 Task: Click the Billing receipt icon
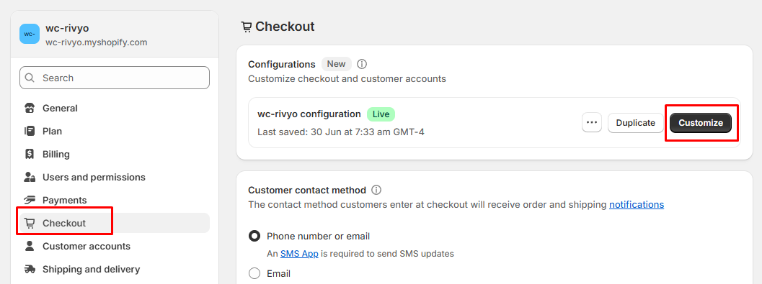click(x=30, y=154)
